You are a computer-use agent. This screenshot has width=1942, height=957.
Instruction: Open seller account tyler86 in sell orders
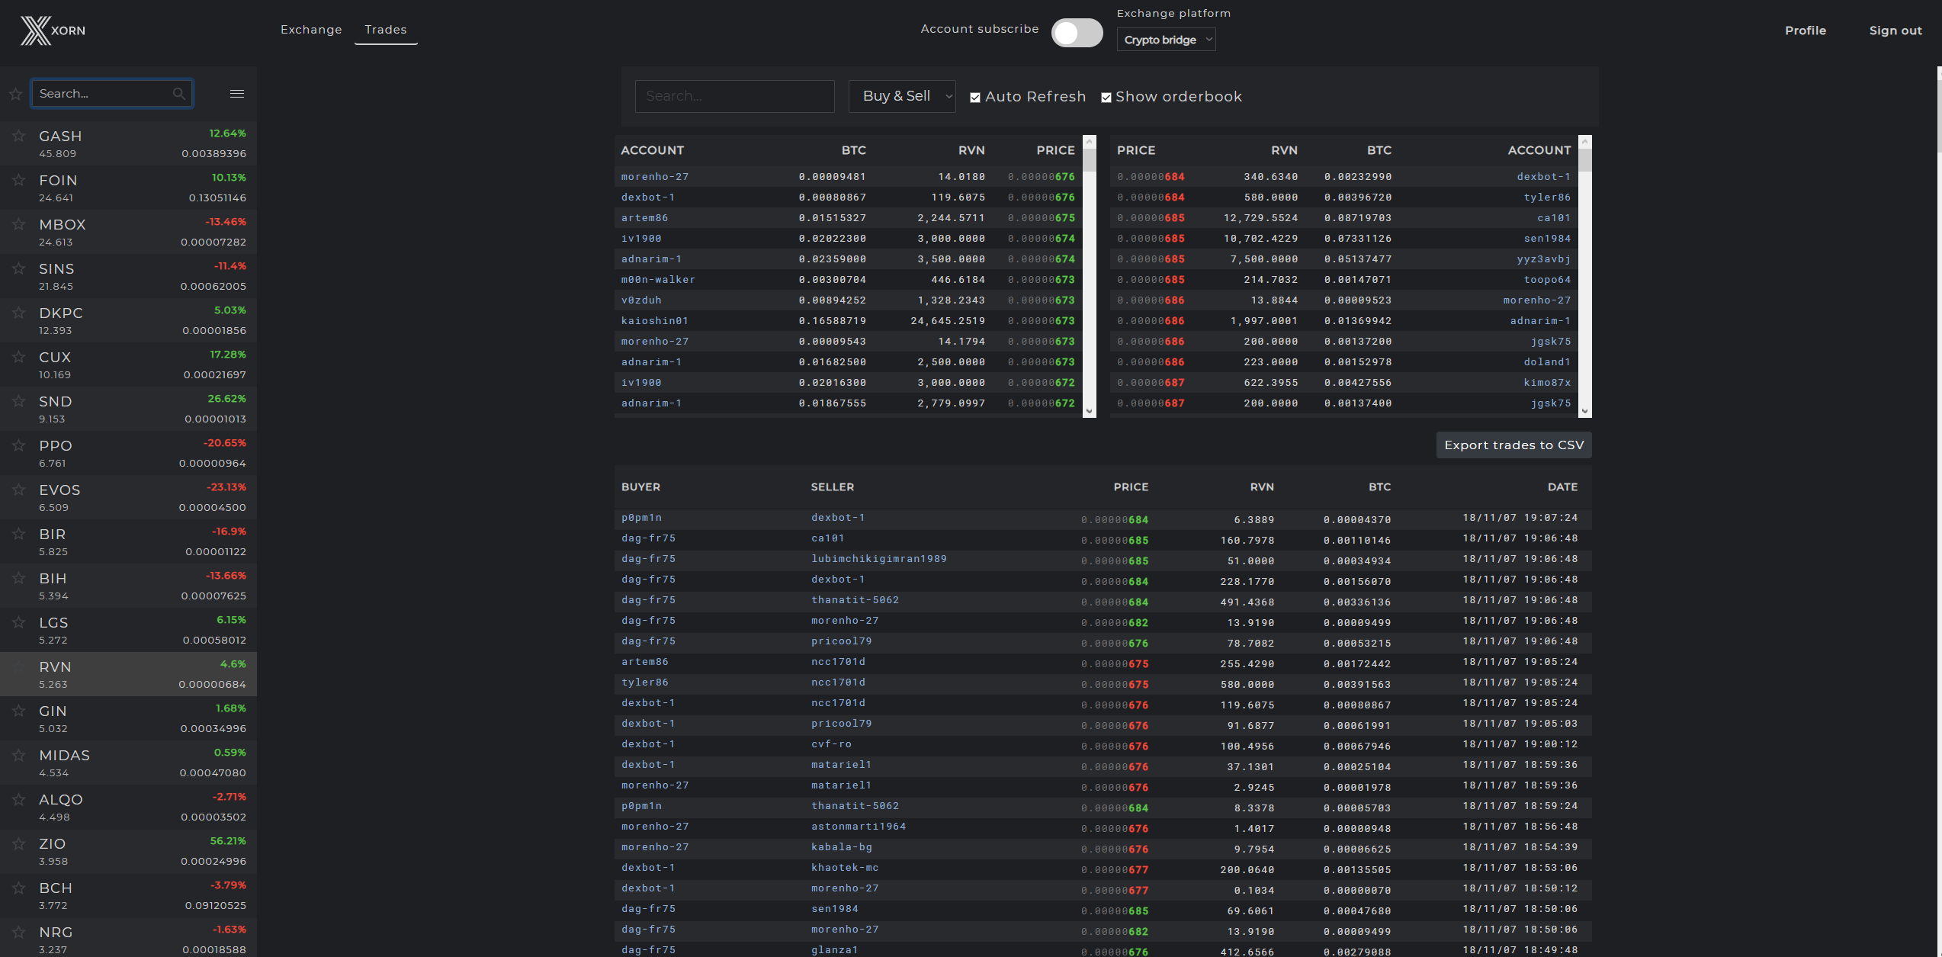pyautogui.click(x=1547, y=197)
